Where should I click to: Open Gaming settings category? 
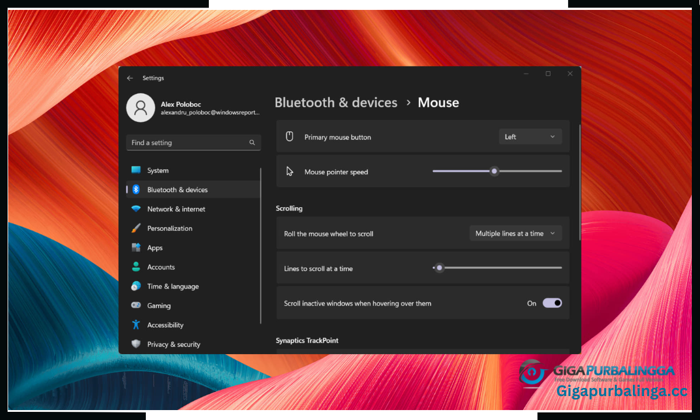pos(193,305)
